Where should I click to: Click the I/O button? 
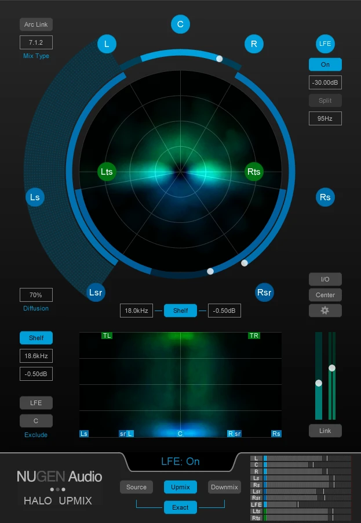click(x=325, y=279)
